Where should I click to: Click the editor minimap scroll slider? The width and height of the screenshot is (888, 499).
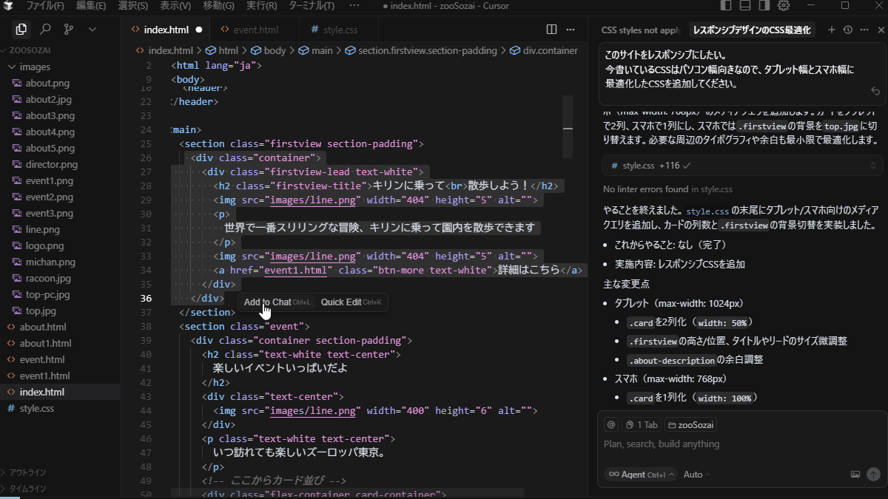point(568,127)
